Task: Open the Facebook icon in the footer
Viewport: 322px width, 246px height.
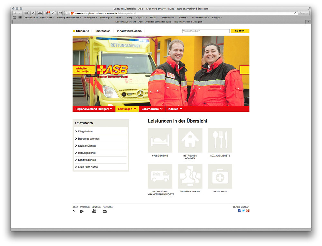Action: pos(240,210)
